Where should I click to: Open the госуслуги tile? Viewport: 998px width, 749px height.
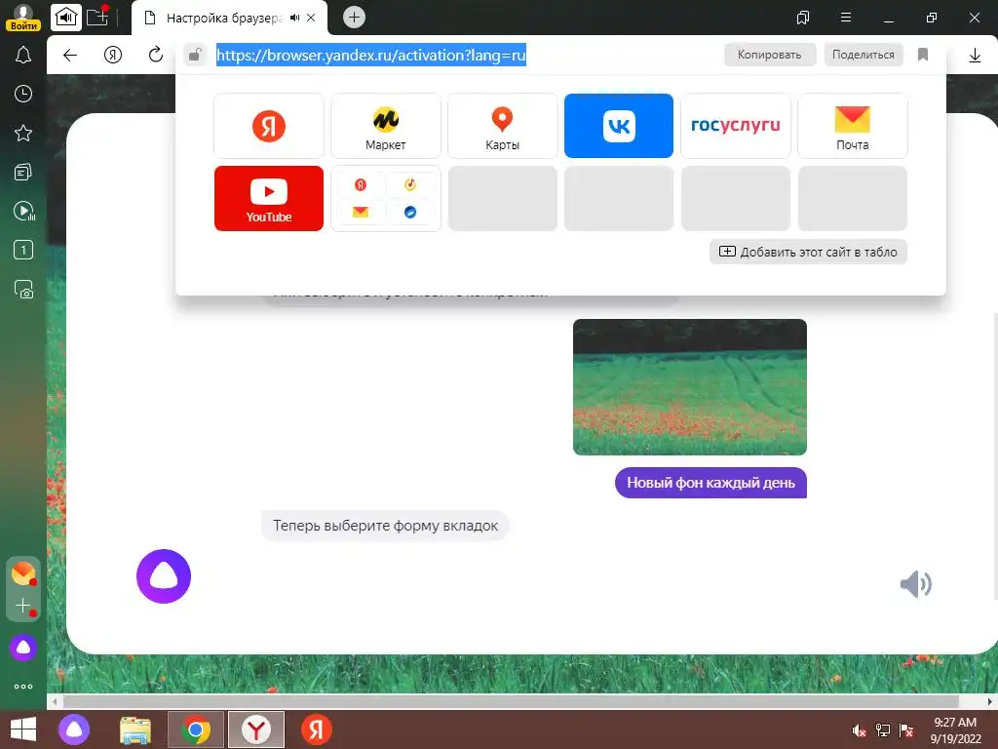736,126
